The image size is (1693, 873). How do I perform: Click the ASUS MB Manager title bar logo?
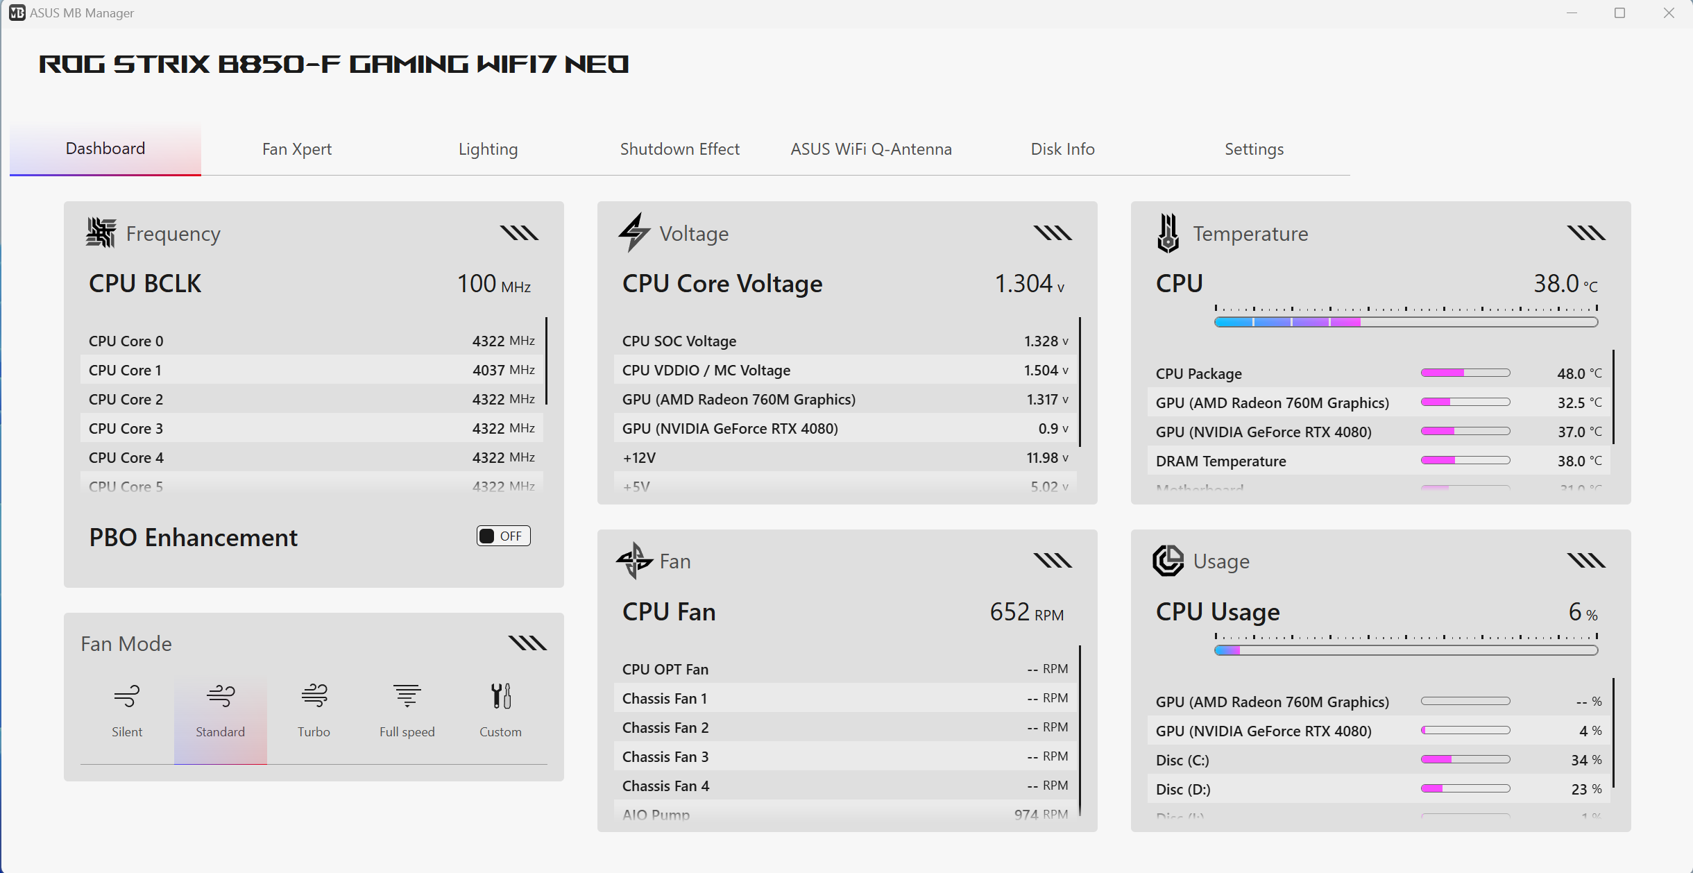pos(17,12)
